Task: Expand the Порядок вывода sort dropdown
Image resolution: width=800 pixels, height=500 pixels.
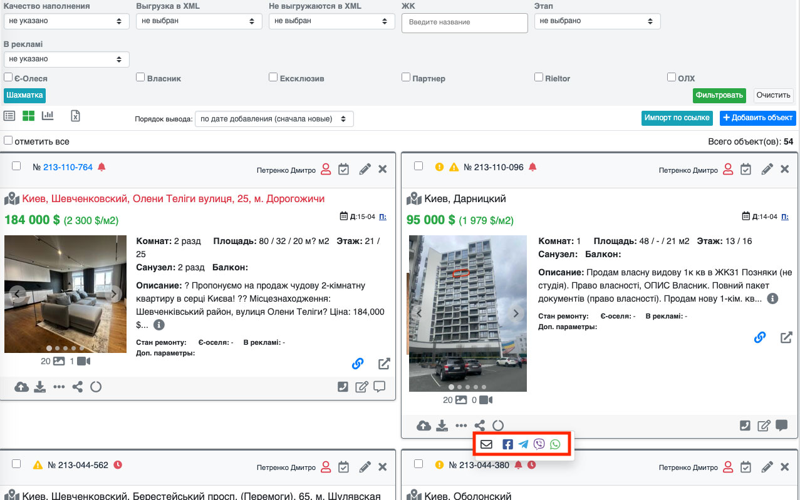Action: point(274,119)
